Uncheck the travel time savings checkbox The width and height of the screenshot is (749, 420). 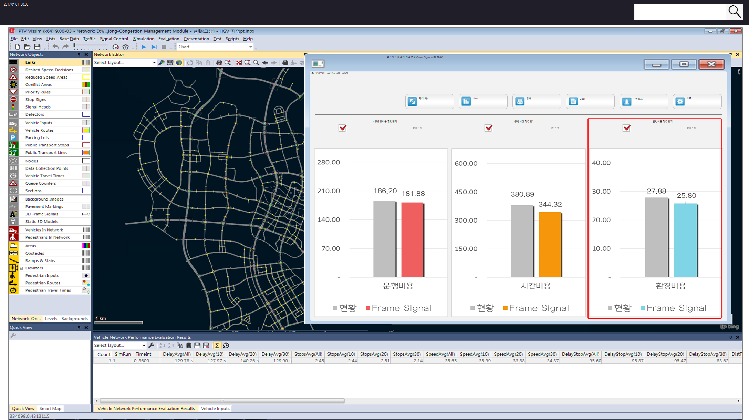[488, 128]
